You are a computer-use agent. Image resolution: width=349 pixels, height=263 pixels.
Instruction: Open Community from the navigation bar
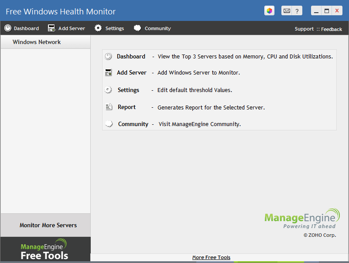(x=152, y=28)
